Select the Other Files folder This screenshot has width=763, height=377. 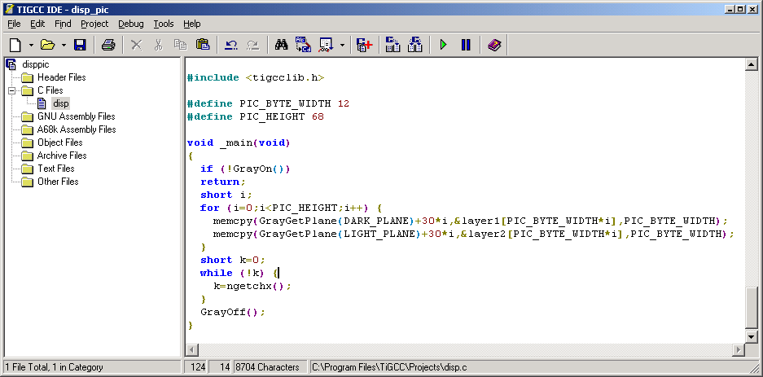58,182
